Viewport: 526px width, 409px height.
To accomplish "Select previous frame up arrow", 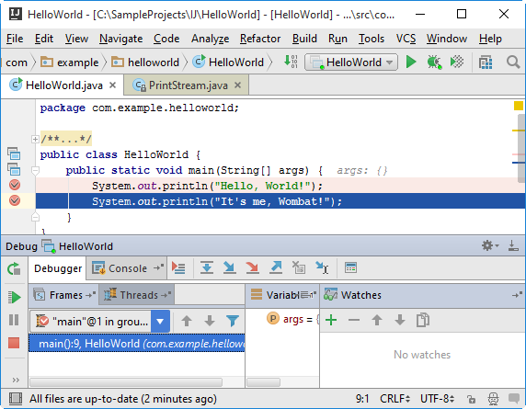I will (x=187, y=321).
